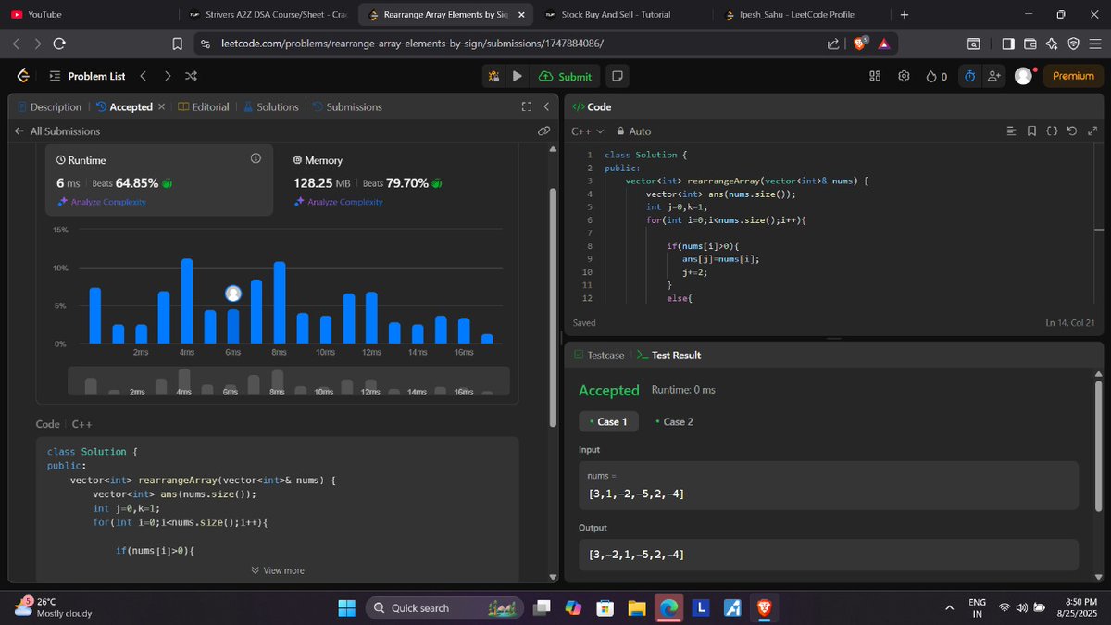The height and width of the screenshot is (625, 1111).
Task: Expand the code via View more
Action: [278, 570]
